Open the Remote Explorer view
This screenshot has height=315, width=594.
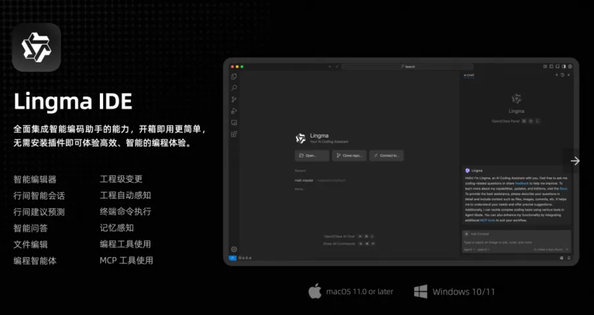click(234, 123)
